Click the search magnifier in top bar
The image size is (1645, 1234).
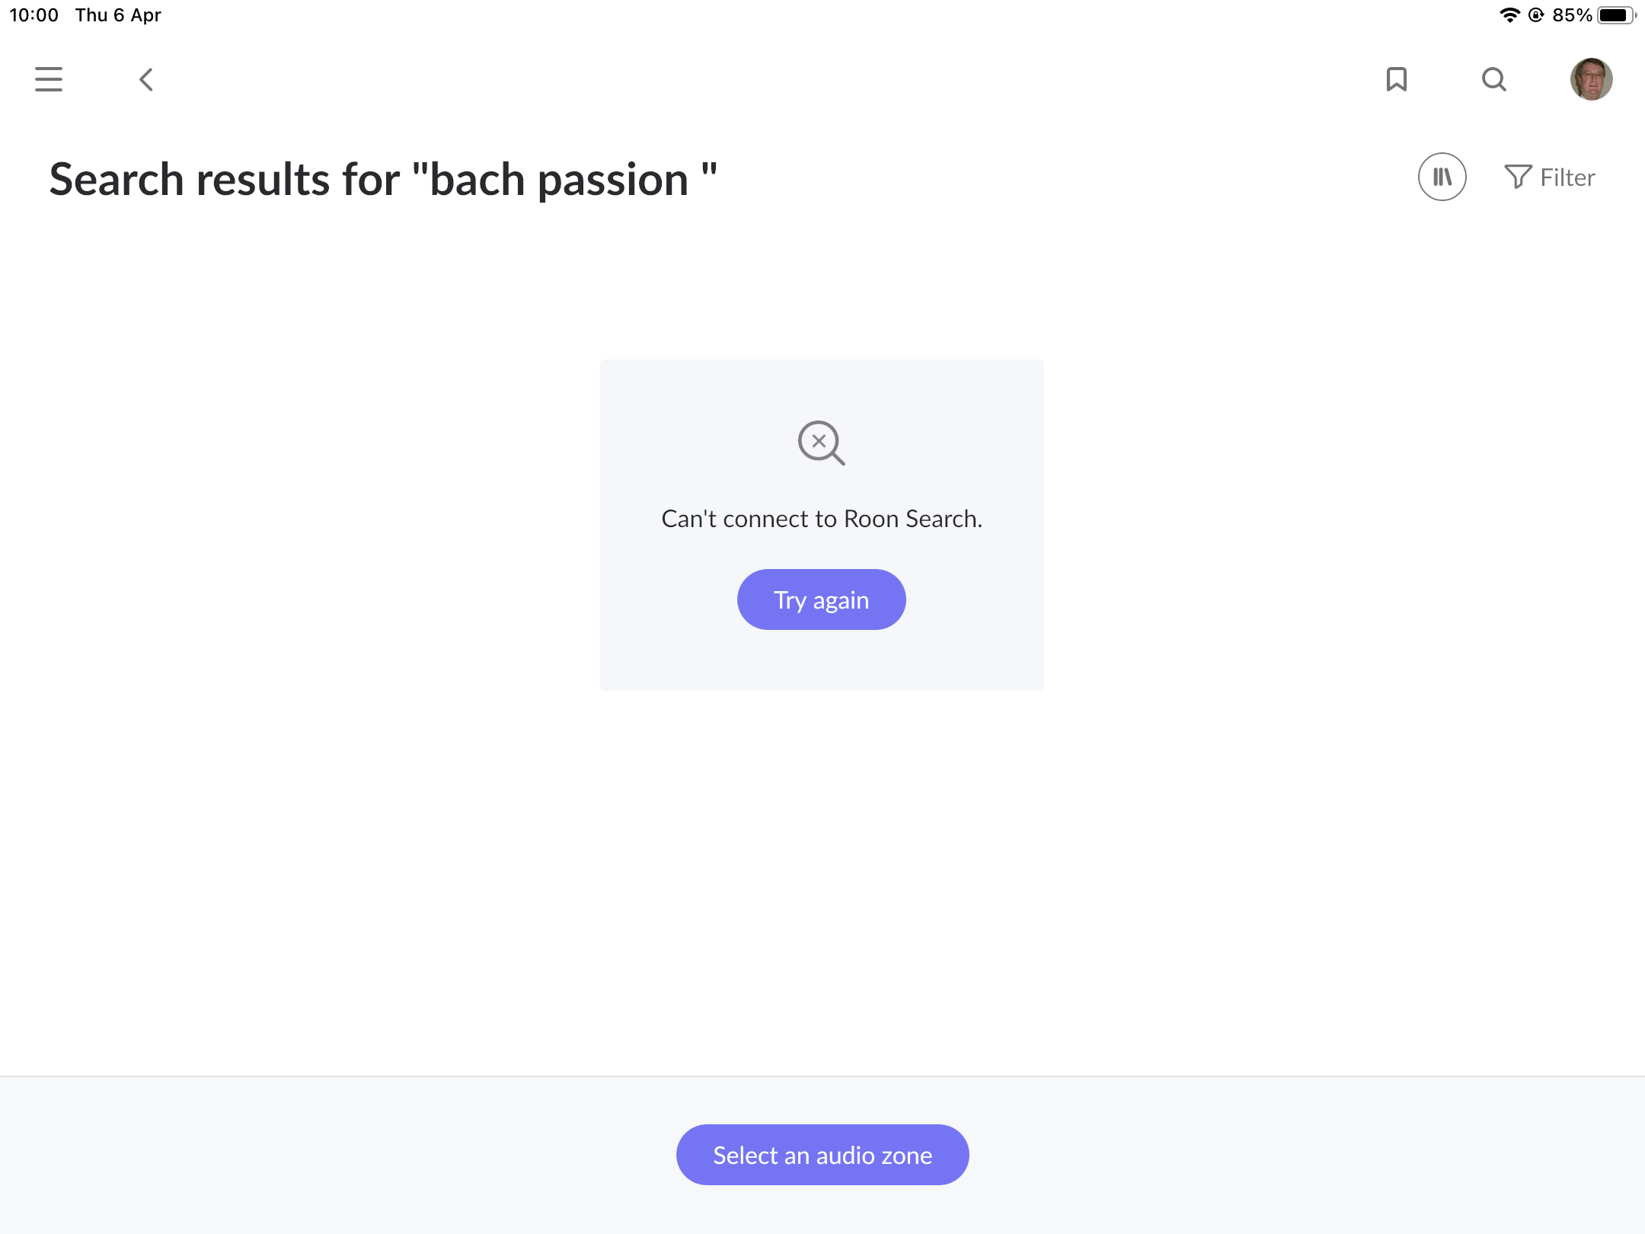(x=1493, y=79)
